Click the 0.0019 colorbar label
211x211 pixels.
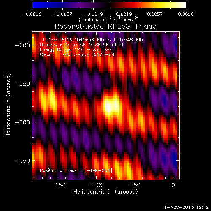[x=124, y=14]
